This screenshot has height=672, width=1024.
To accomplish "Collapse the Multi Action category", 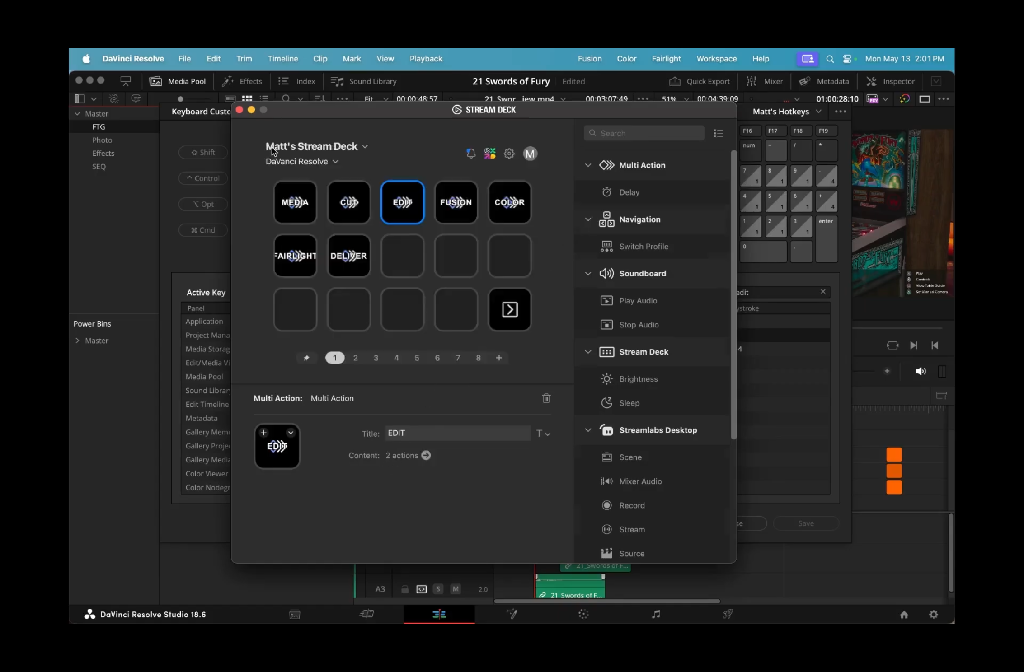I will (x=588, y=165).
